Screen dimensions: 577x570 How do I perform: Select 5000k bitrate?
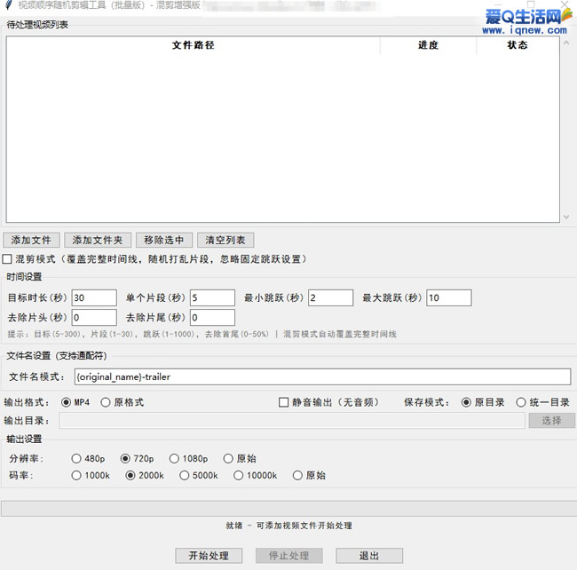pyautogui.click(x=185, y=475)
